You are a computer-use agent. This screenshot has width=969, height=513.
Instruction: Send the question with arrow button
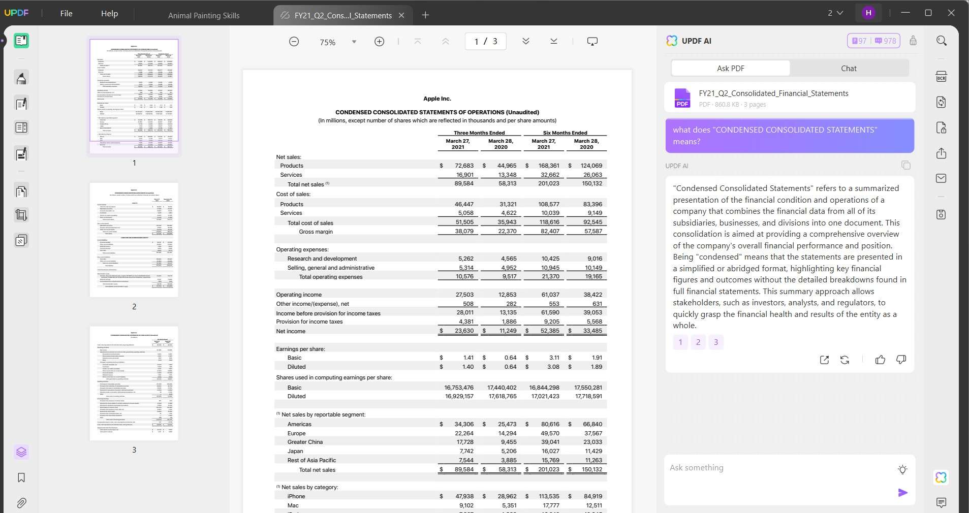click(x=902, y=493)
